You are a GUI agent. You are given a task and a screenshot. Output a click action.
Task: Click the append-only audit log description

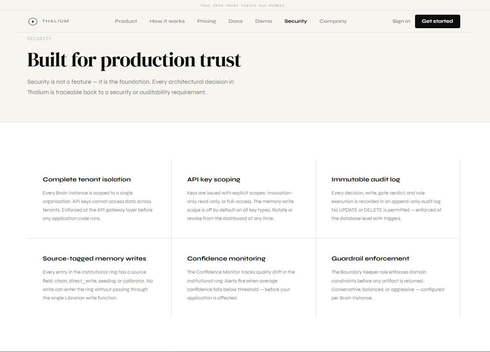point(386,206)
